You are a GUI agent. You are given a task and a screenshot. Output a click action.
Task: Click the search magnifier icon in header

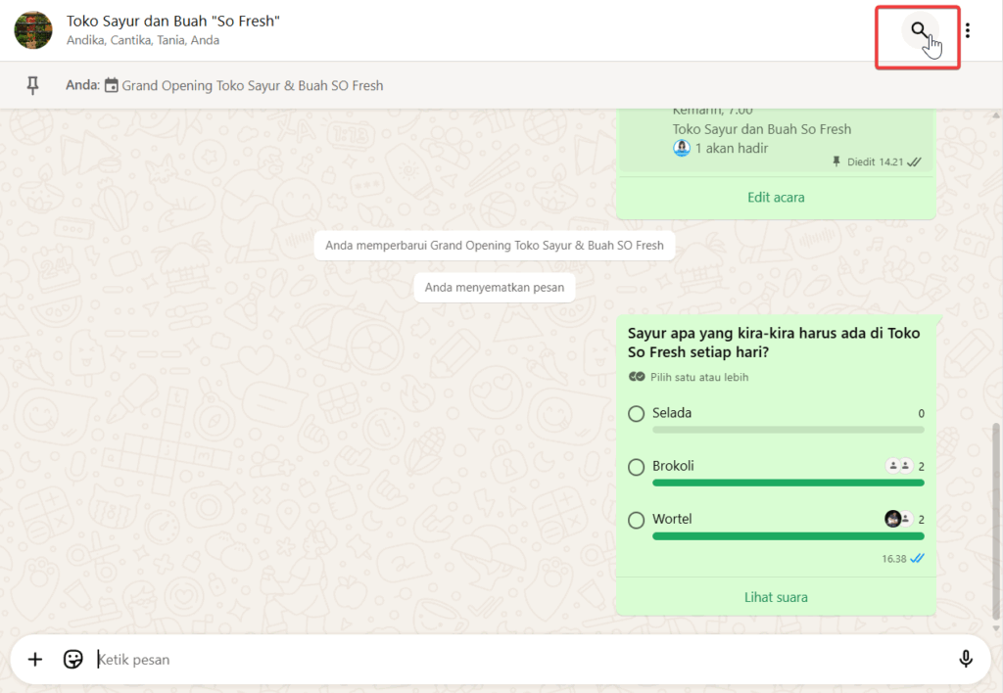pyautogui.click(x=919, y=30)
